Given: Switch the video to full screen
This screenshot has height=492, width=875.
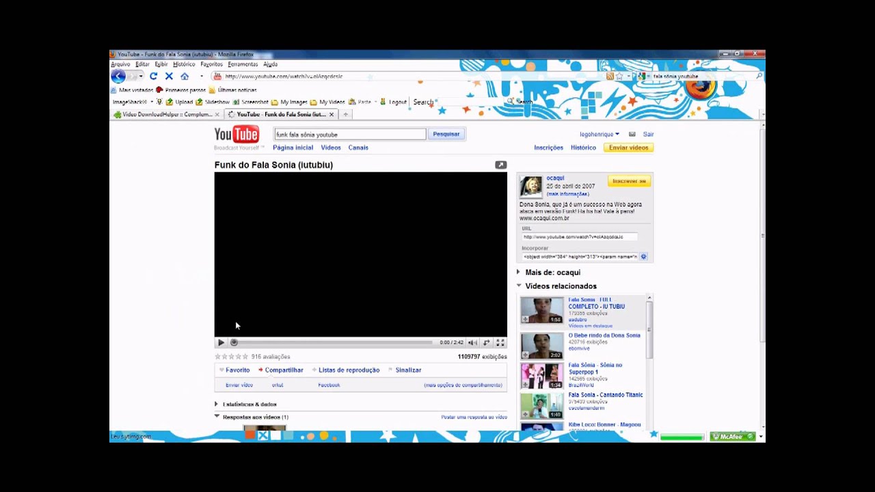Looking at the screenshot, I should tap(500, 343).
